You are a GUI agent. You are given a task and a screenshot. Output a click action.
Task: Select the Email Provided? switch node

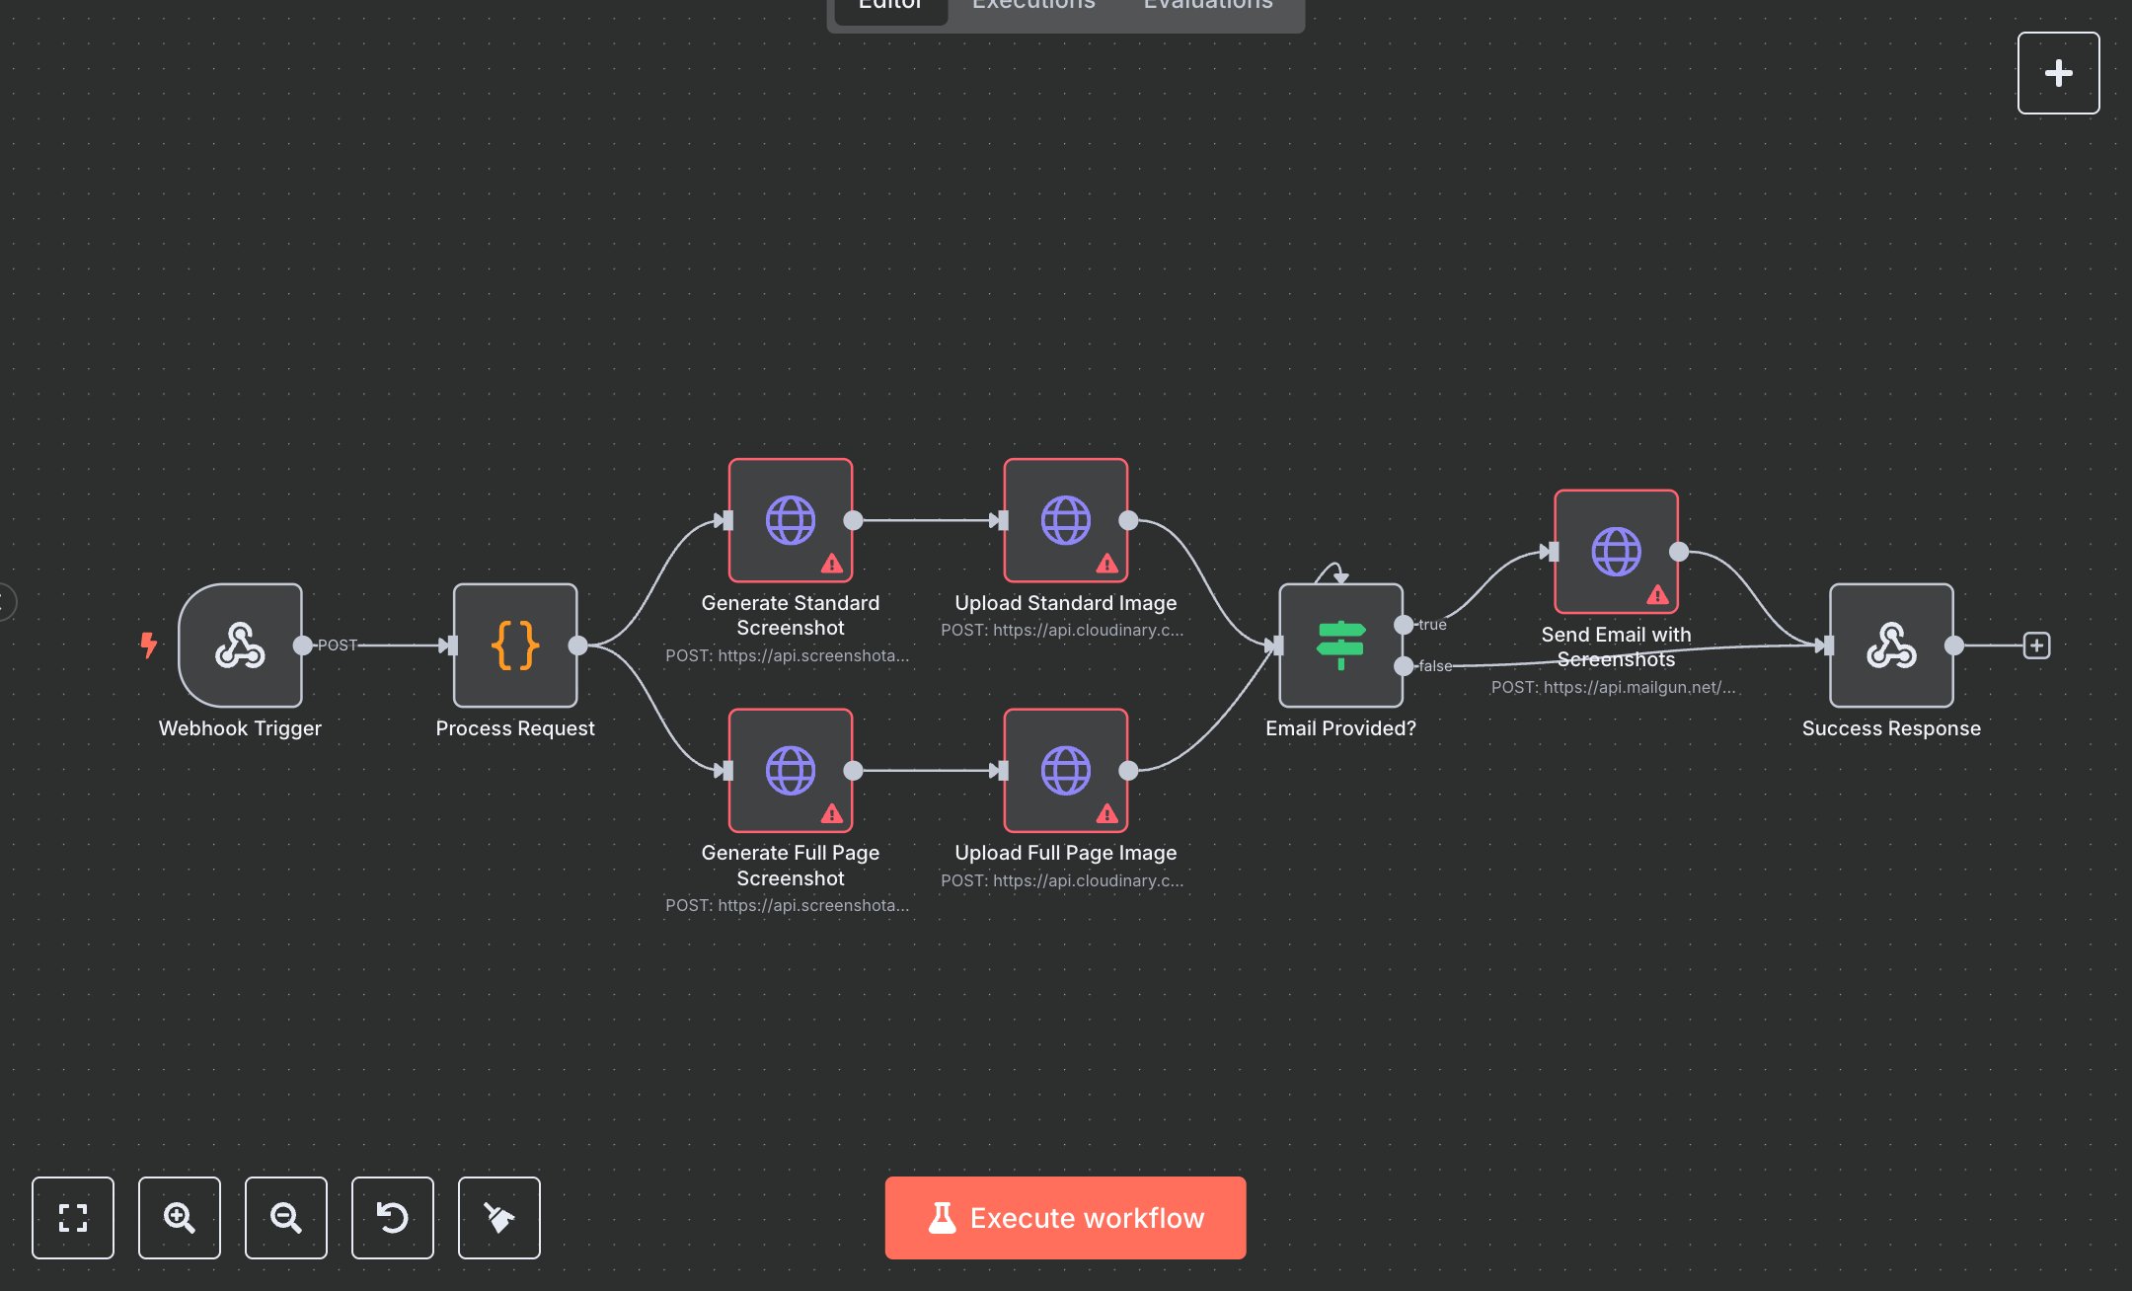(x=1339, y=646)
